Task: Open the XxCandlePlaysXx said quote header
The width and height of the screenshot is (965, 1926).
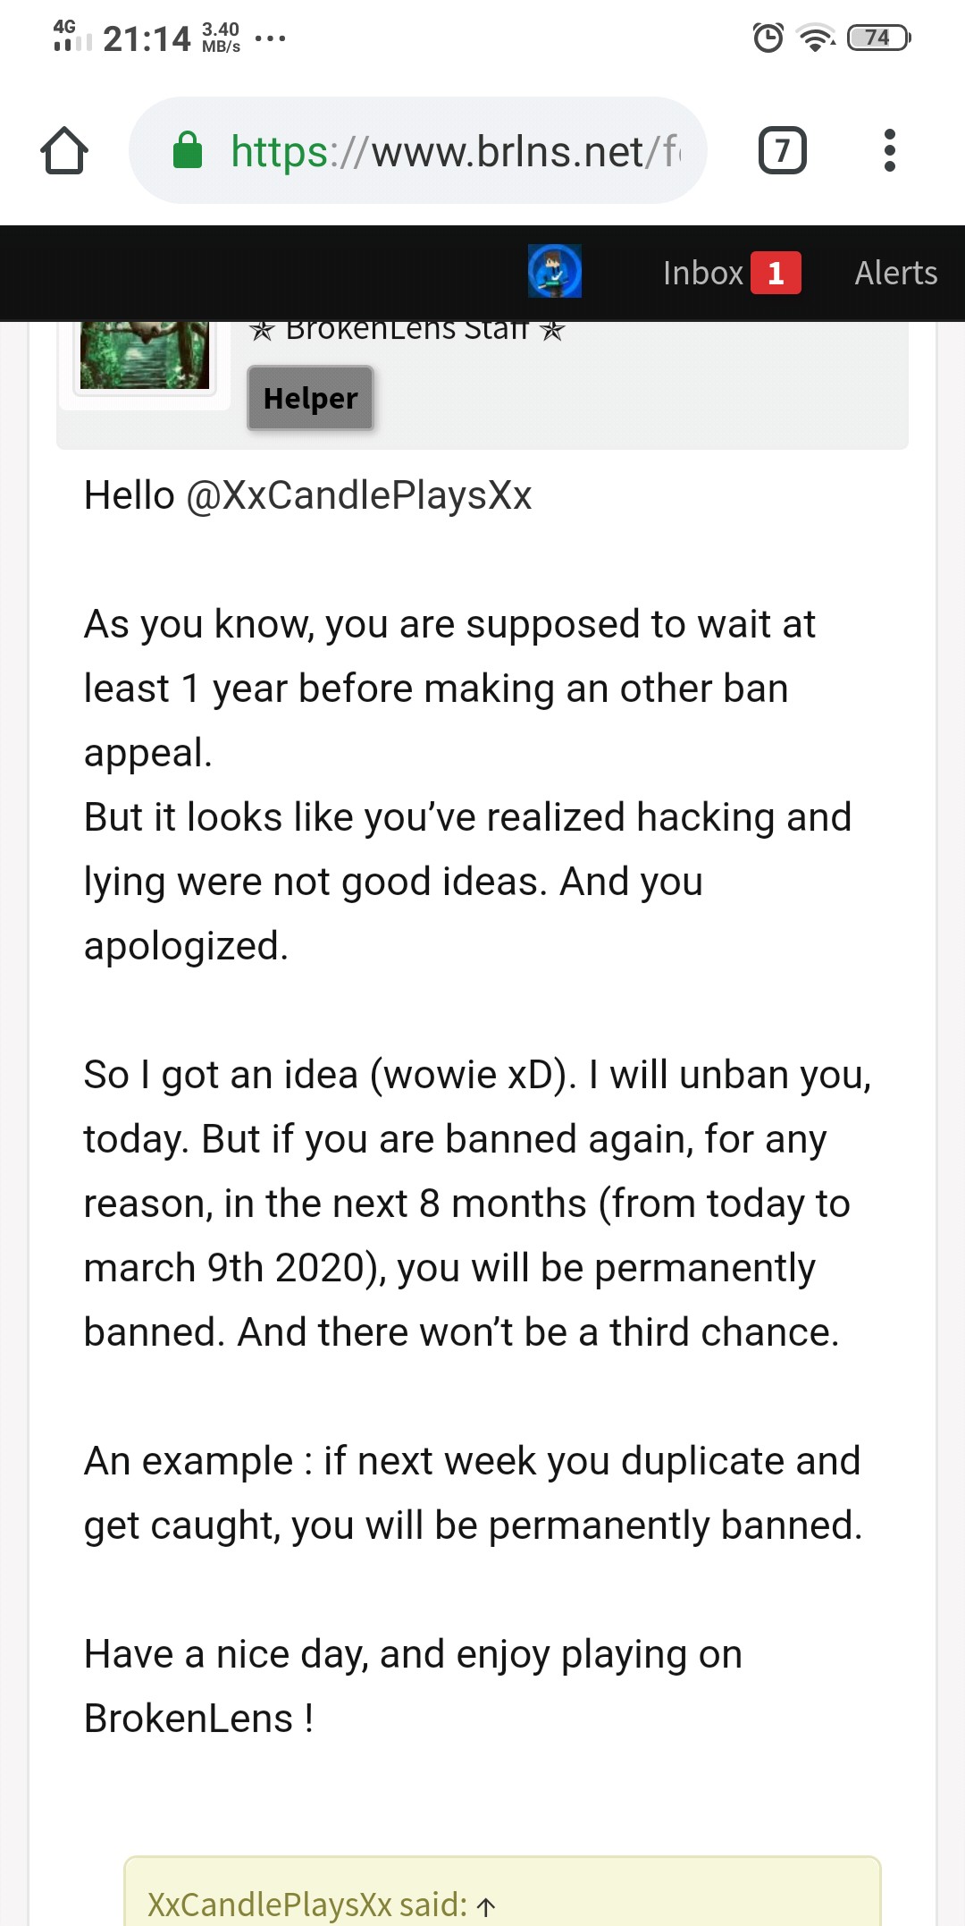Action: (x=306, y=1905)
